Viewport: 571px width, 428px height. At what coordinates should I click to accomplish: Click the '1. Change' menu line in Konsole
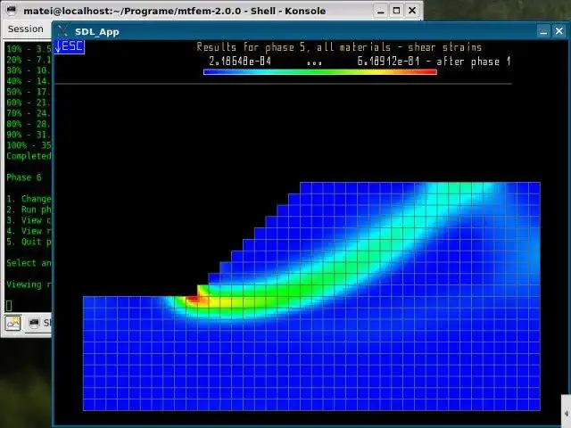(x=29, y=199)
